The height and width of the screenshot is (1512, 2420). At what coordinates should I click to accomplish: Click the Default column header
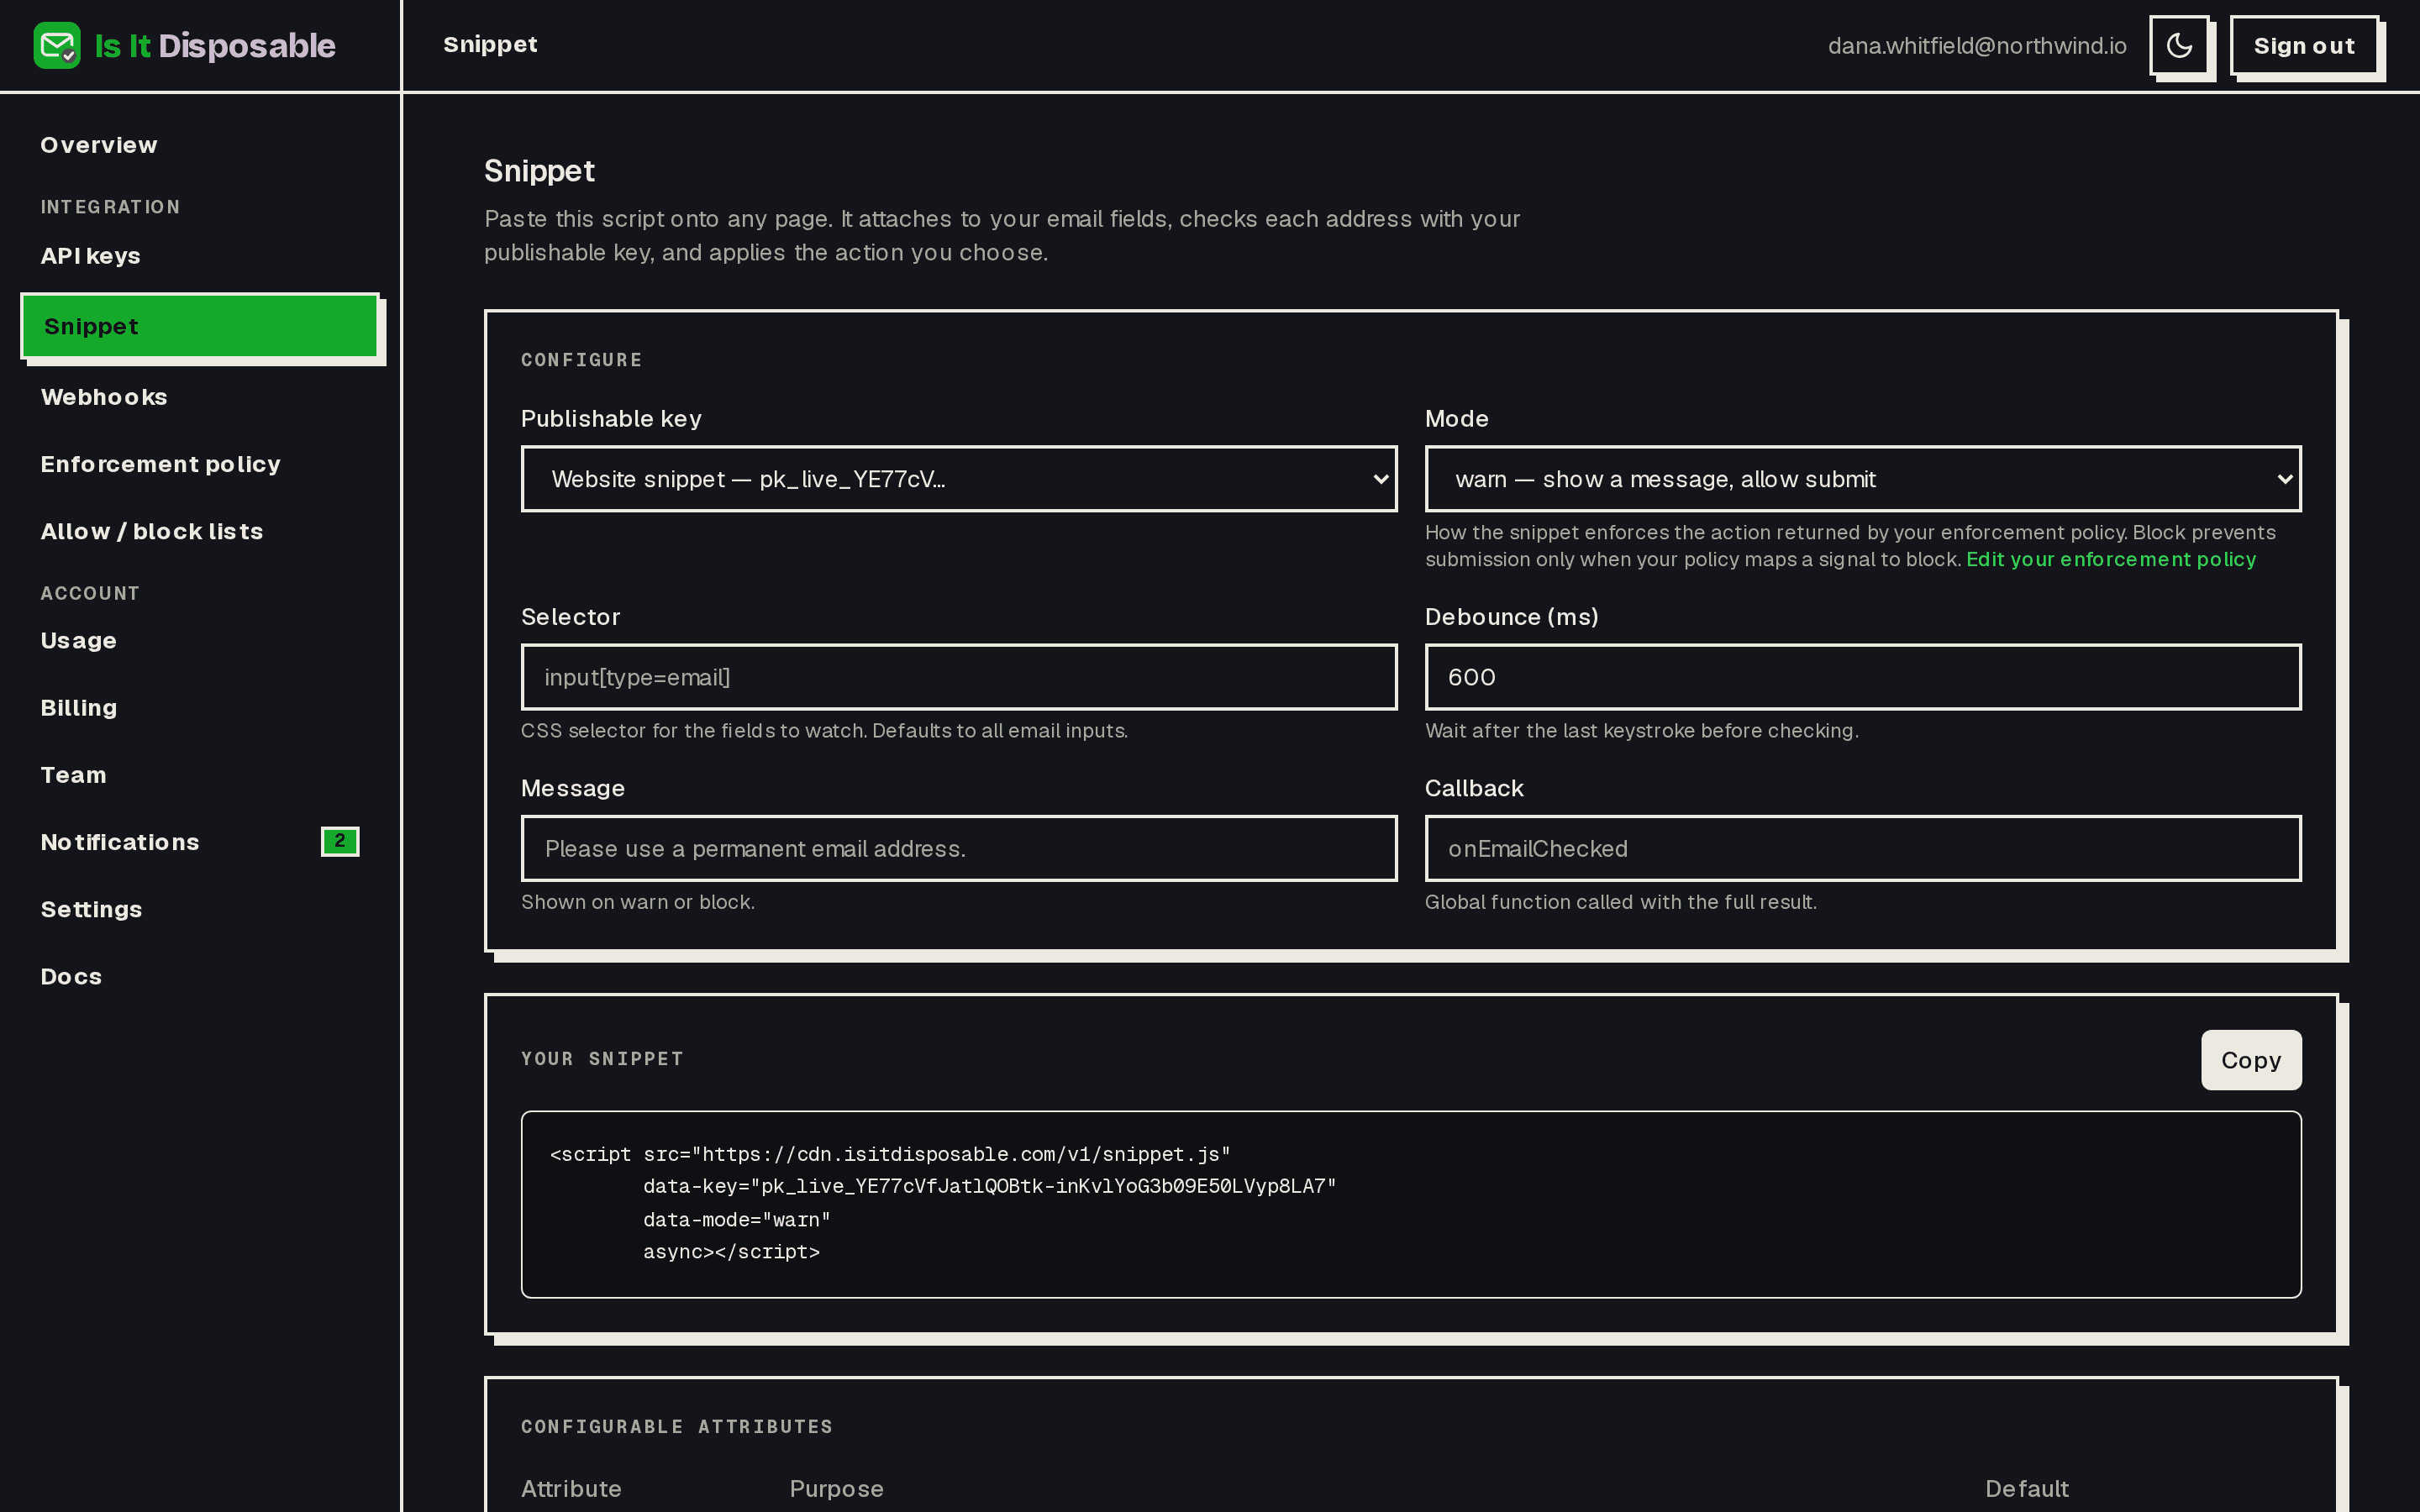coord(2026,1488)
